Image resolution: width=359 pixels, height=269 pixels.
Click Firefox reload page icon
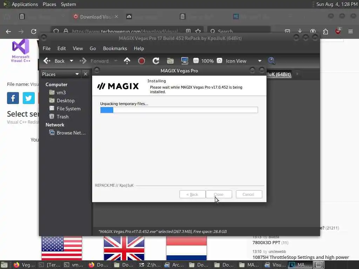pyautogui.click(x=34, y=32)
